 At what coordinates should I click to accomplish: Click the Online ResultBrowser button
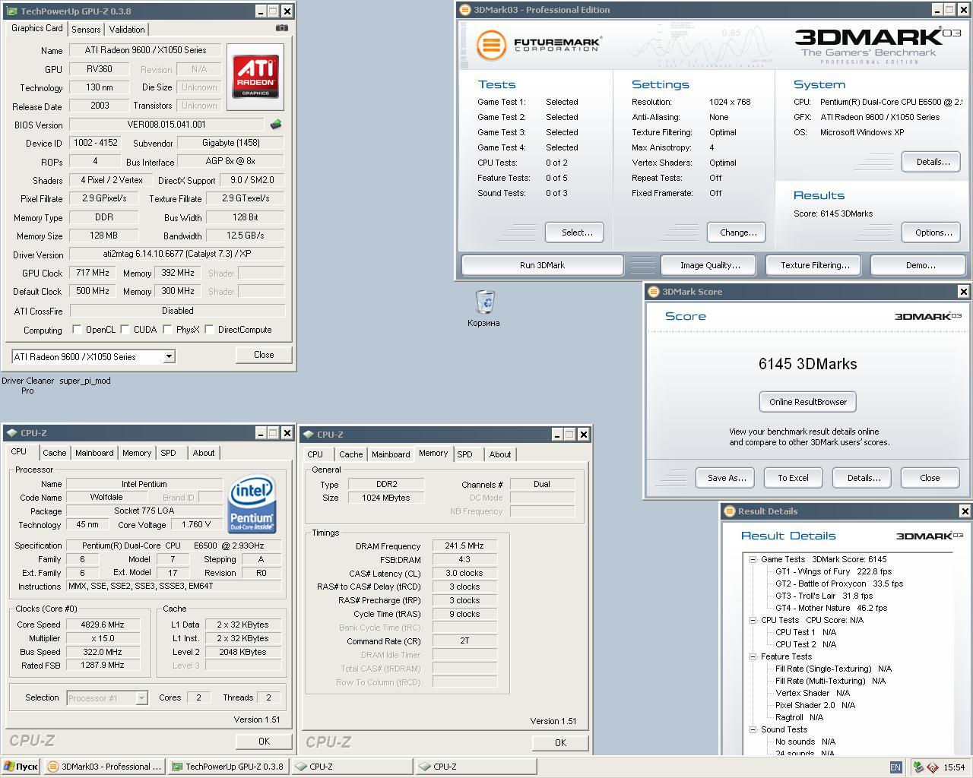[807, 402]
